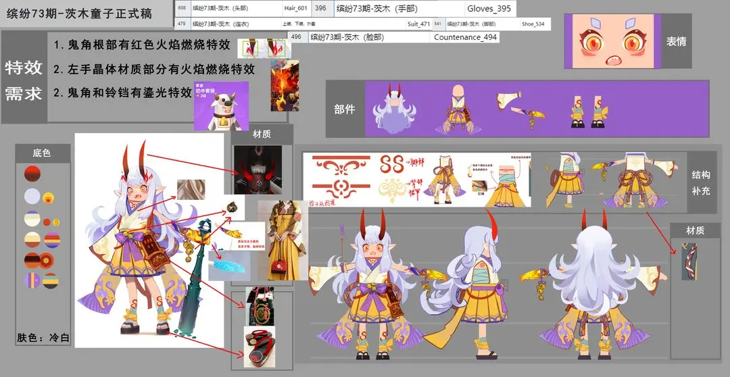The width and height of the screenshot is (730, 377).
Task: Select the shoes part in 部件 strip
Action: coord(588,110)
